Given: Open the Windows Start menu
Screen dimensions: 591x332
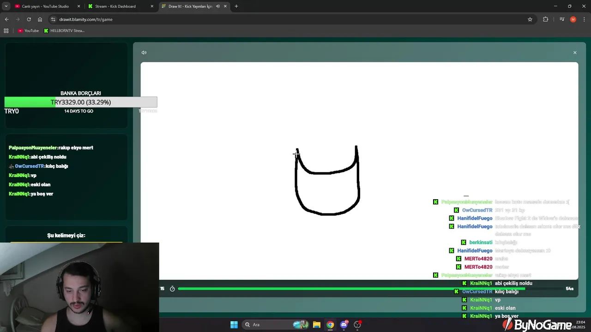Looking at the screenshot, I should tap(234, 325).
